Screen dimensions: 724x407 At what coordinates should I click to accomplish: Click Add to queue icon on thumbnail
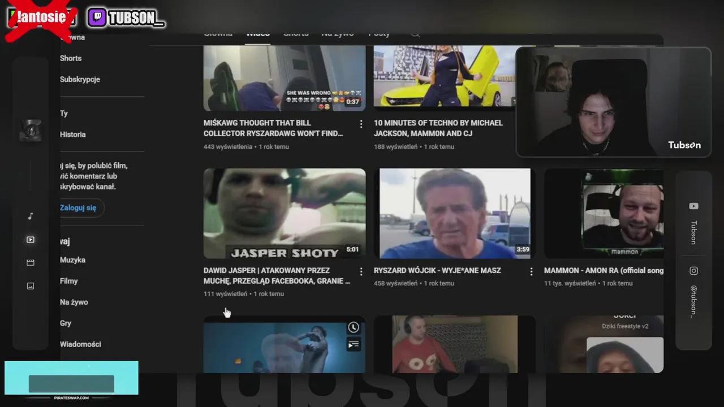click(354, 344)
